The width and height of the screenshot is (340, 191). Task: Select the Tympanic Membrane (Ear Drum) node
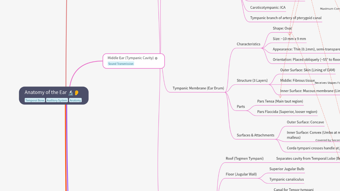click(198, 88)
